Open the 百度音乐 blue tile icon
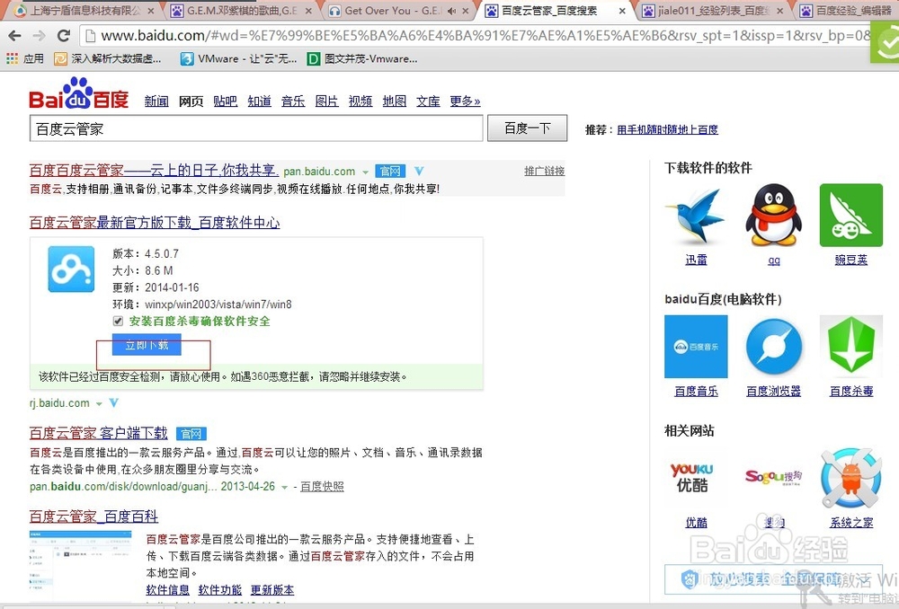The height and width of the screenshot is (609, 899). tap(696, 347)
